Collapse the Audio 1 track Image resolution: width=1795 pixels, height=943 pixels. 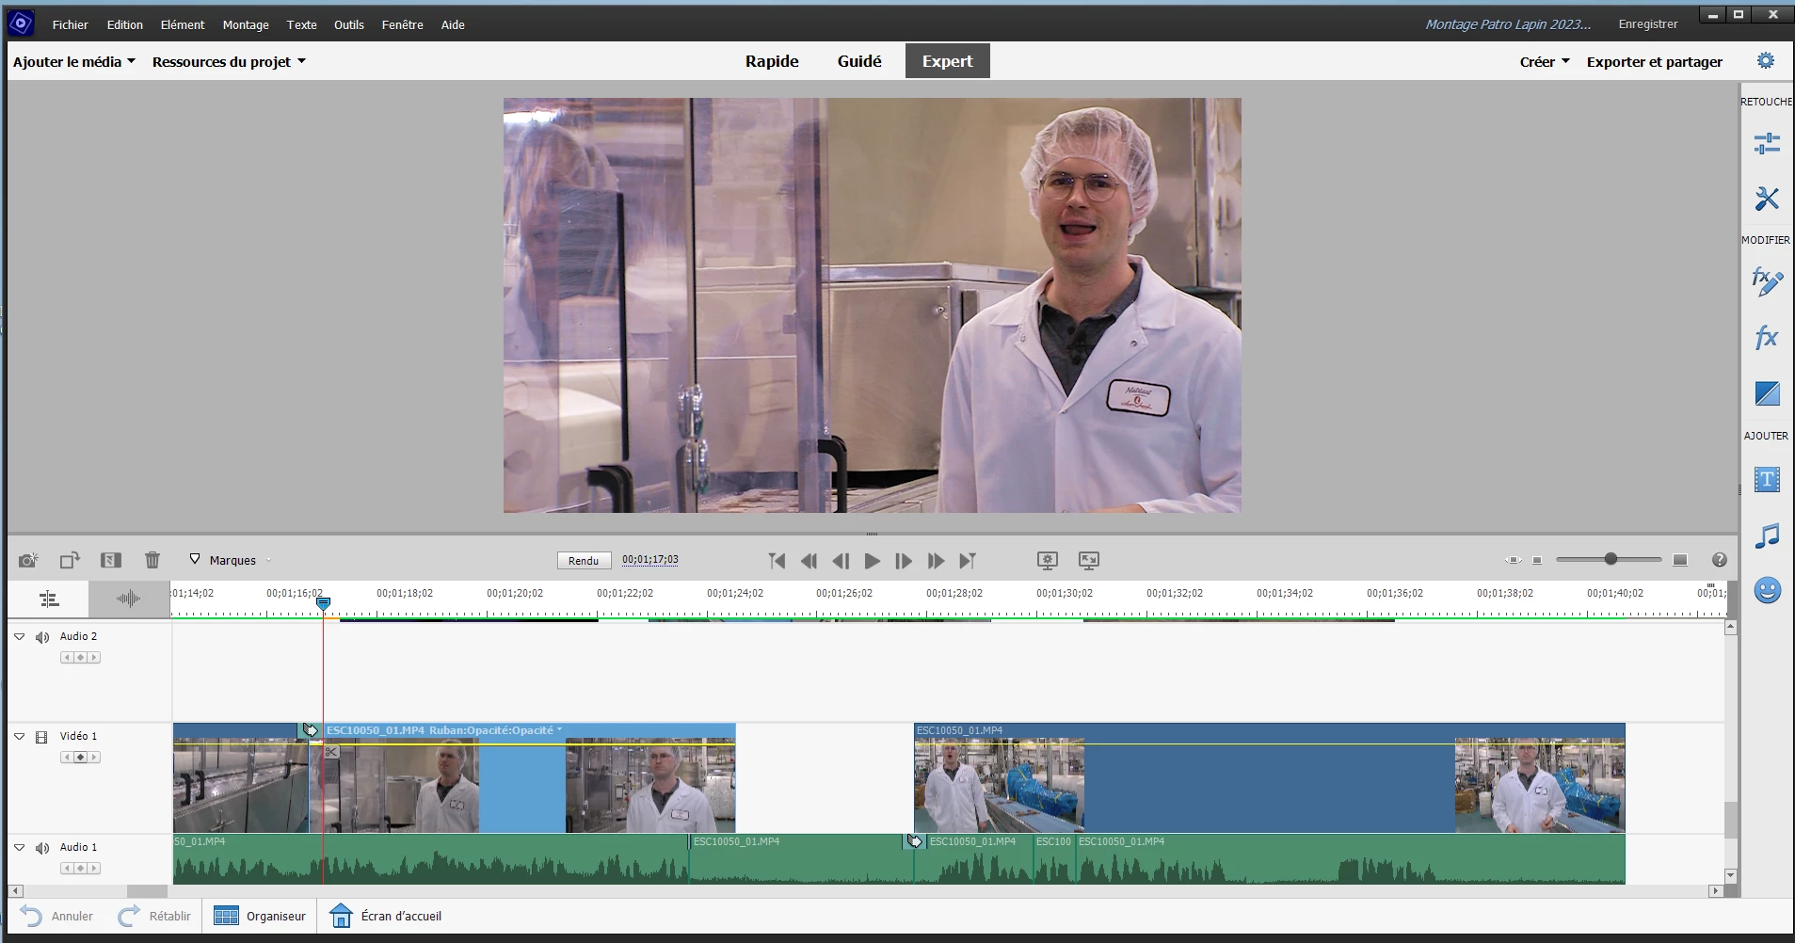pyautogui.click(x=19, y=848)
